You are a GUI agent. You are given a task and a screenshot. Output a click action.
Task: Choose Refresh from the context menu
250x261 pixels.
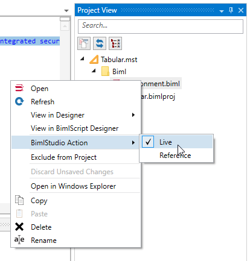coord(76,102)
